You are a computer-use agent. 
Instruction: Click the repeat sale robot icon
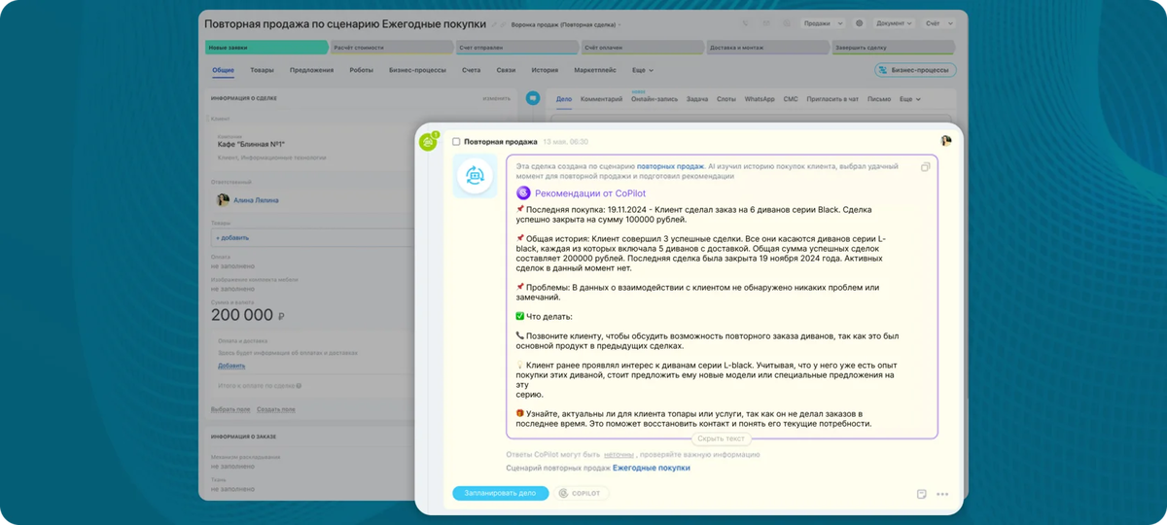point(476,176)
